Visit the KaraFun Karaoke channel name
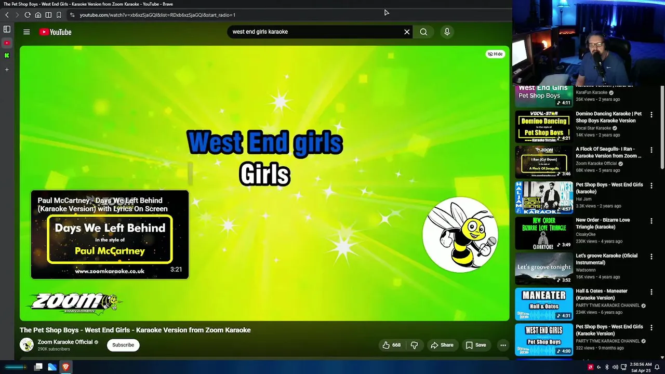 (x=591, y=92)
